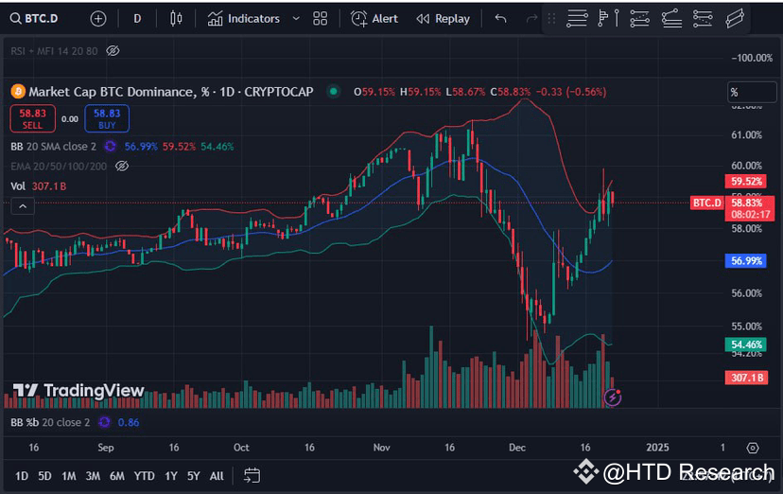This screenshot has height=494, width=783.
Task: Click the BB %b loading icon
Action: click(x=104, y=423)
